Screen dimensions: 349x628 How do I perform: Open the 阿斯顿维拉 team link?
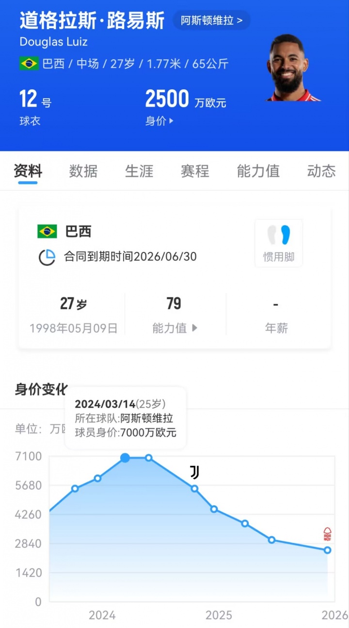212,20
